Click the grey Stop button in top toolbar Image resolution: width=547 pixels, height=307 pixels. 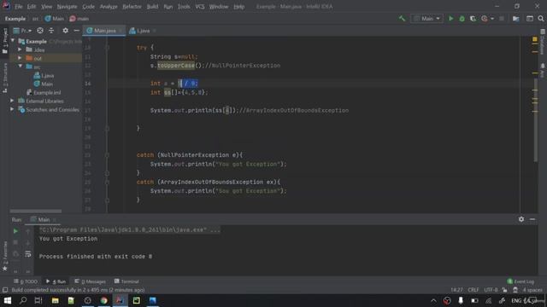[x=502, y=19]
